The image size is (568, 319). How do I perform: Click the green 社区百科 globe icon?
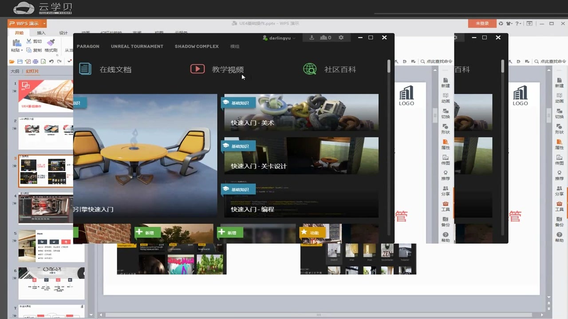[310, 69]
